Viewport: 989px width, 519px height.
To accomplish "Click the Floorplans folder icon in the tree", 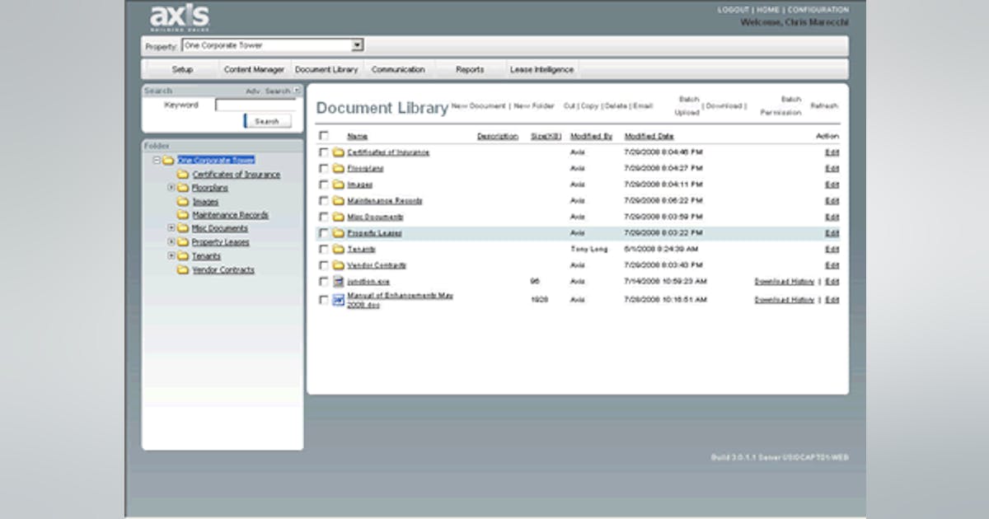I will click(x=183, y=188).
